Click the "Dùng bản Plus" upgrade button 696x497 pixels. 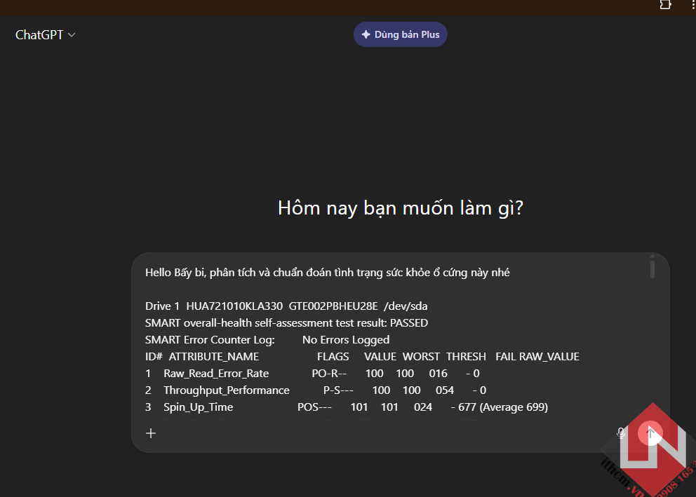coord(400,34)
